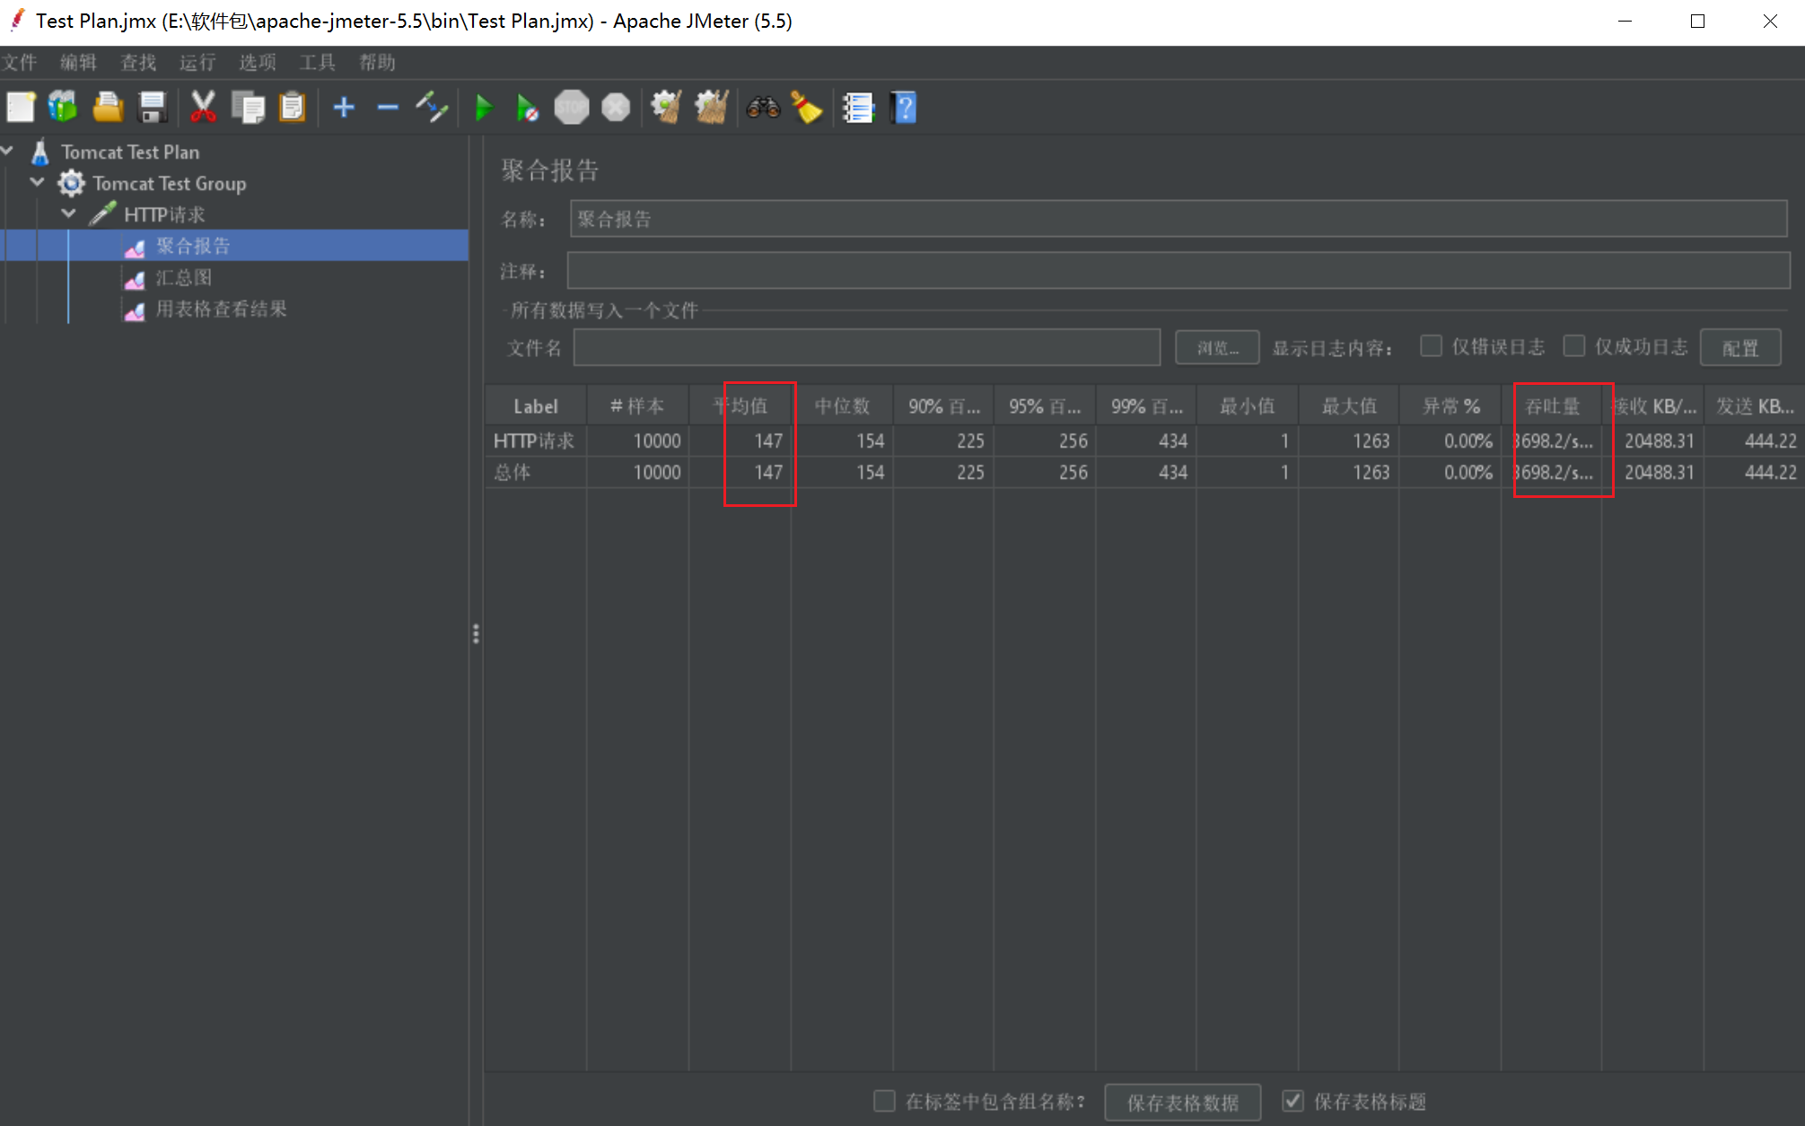The height and width of the screenshot is (1126, 1805).
Task: Click the Tomcat Test Plan flask icon
Action: coord(40,152)
